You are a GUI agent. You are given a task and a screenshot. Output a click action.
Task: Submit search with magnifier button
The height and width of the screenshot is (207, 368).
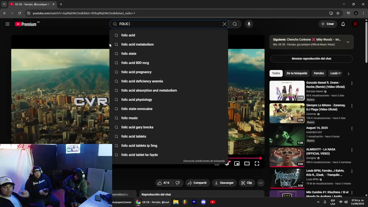pos(235,24)
